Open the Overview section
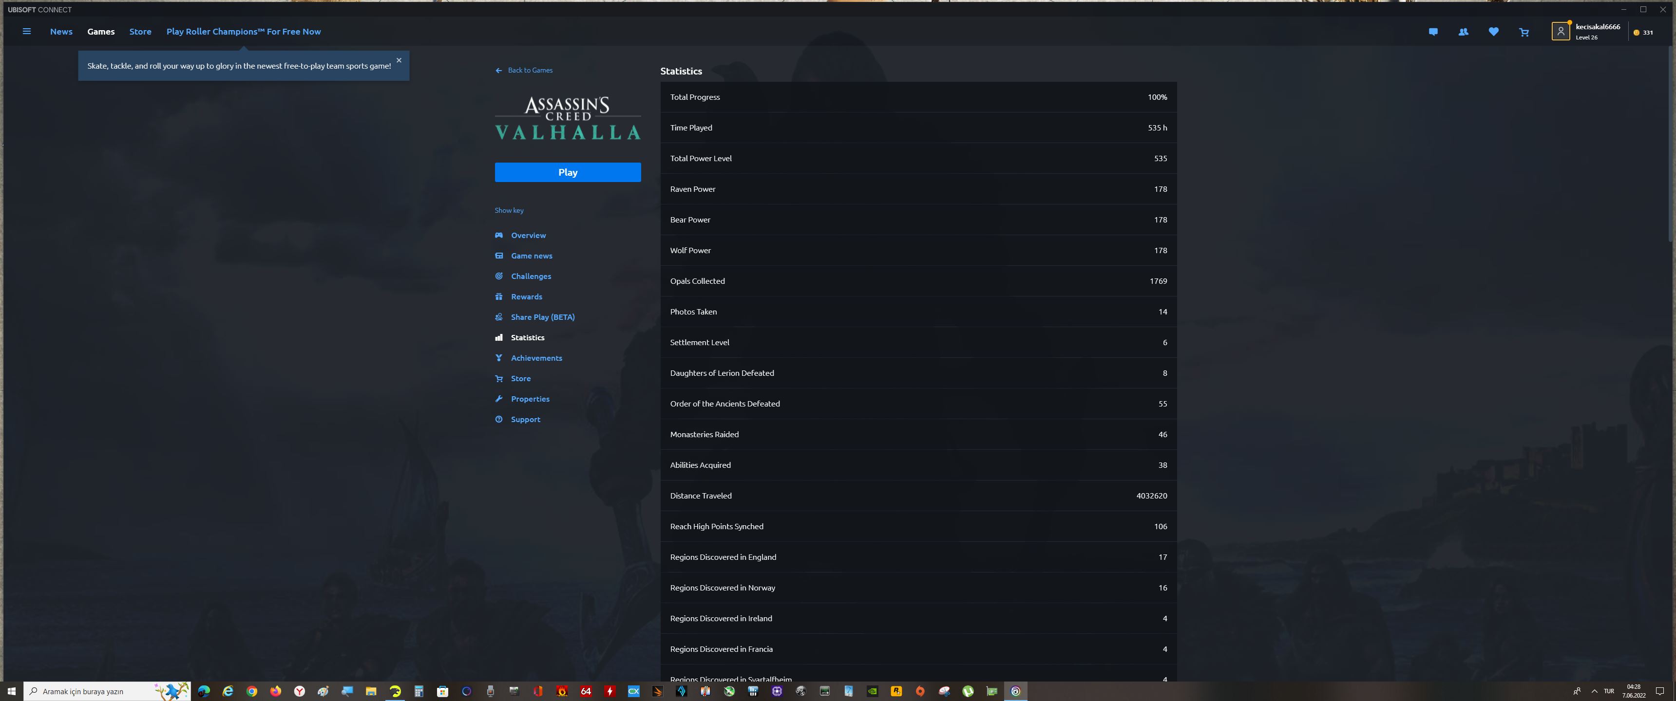This screenshot has width=1676, height=701. (x=528, y=236)
